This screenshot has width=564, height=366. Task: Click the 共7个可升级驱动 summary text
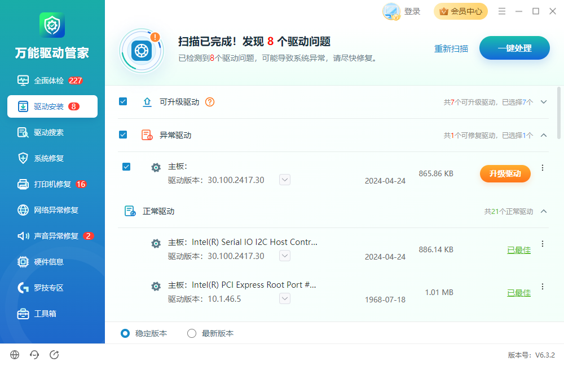pyautogui.click(x=488, y=102)
